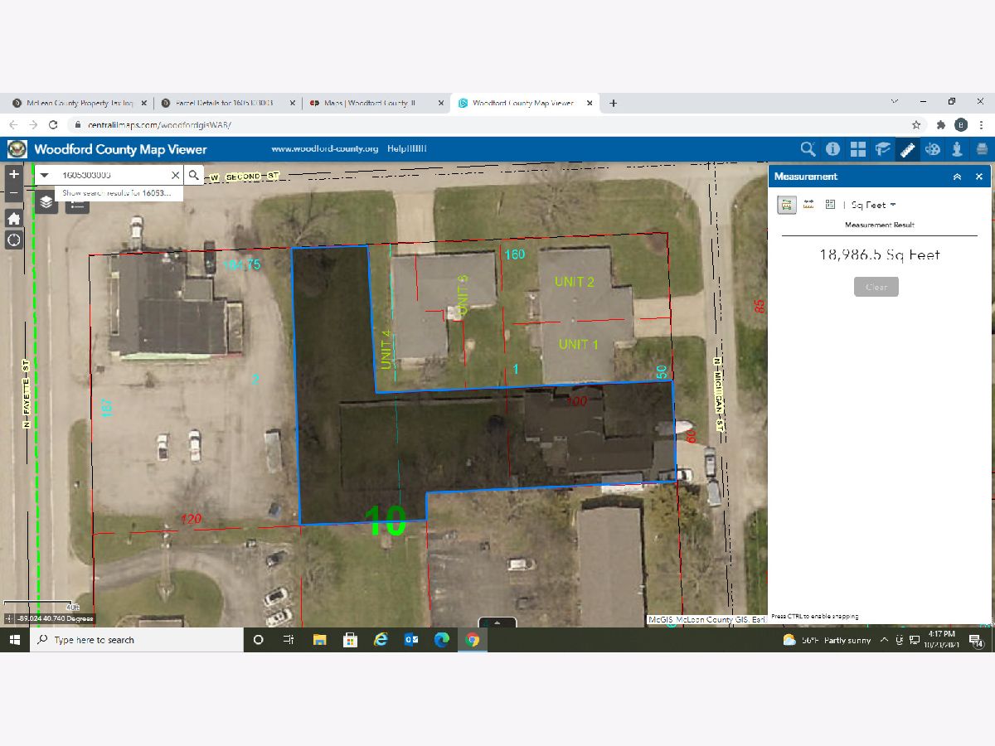
Task: Collapse the Measurement panel
Action: (x=957, y=177)
